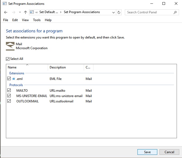The width and height of the screenshot is (182, 158).
Task: Click the Mail app envelope icon
Action: coord(10,46)
